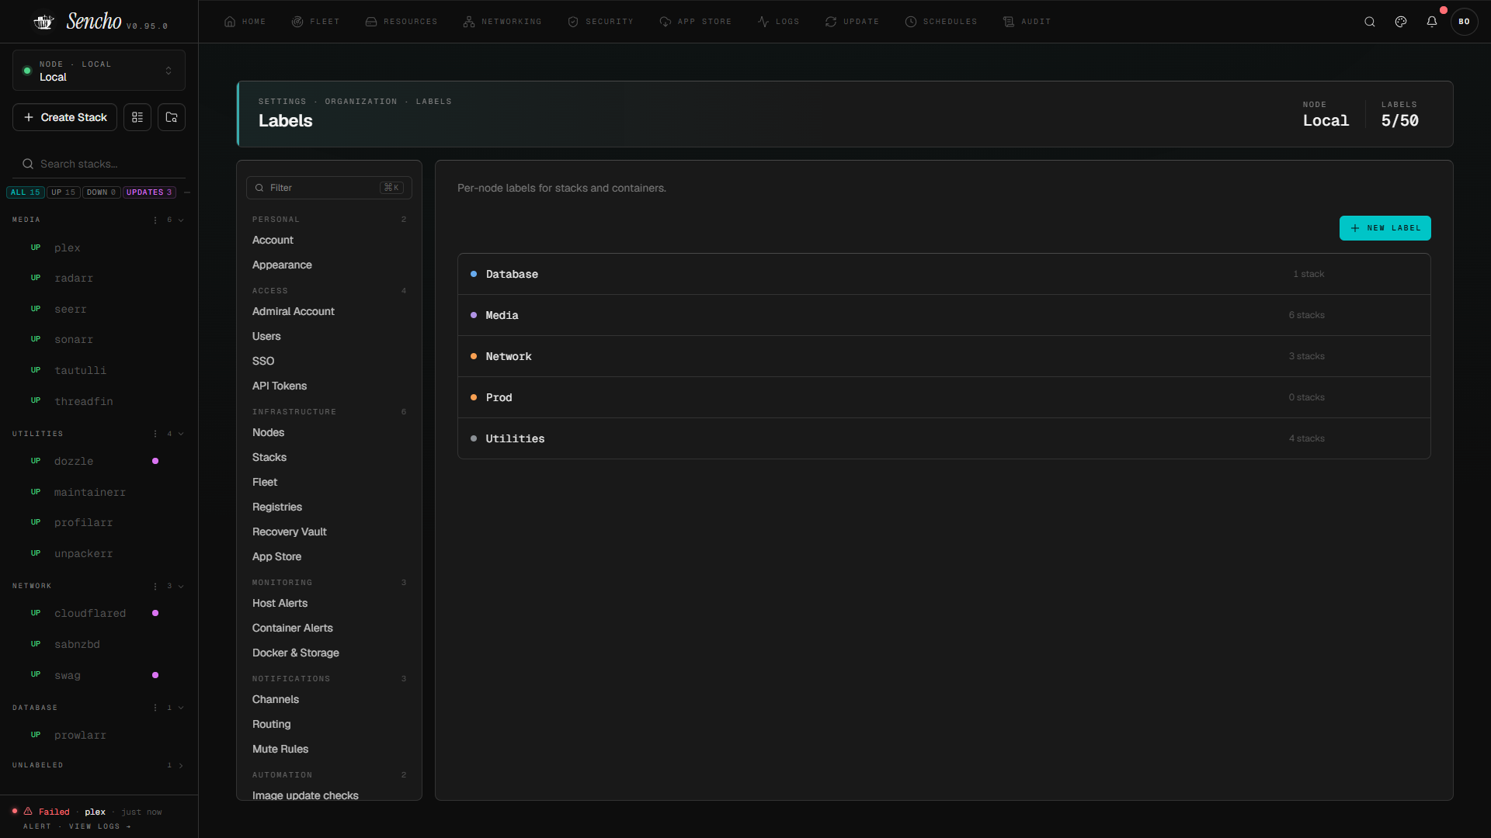Click the green node status dot for Local
Image resolution: width=1491 pixels, height=838 pixels.
coord(27,71)
